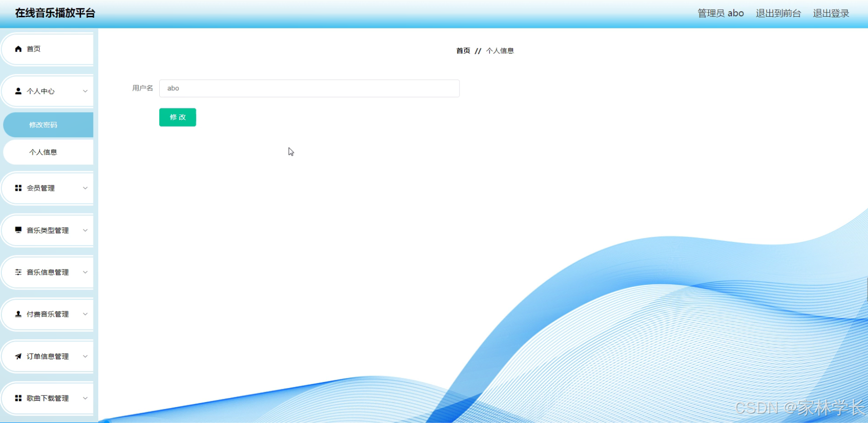Click the user icon beside 付费音乐管理

(x=18, y=314)
